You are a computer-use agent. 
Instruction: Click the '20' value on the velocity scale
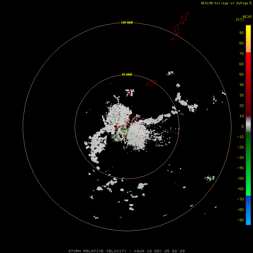[x=241, y=106]
